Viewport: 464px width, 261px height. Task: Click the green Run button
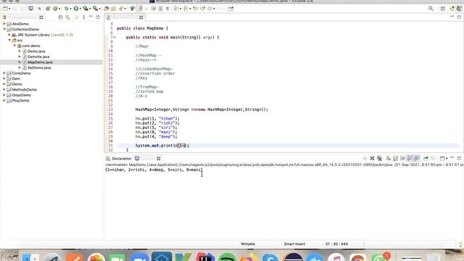[76, 9]
